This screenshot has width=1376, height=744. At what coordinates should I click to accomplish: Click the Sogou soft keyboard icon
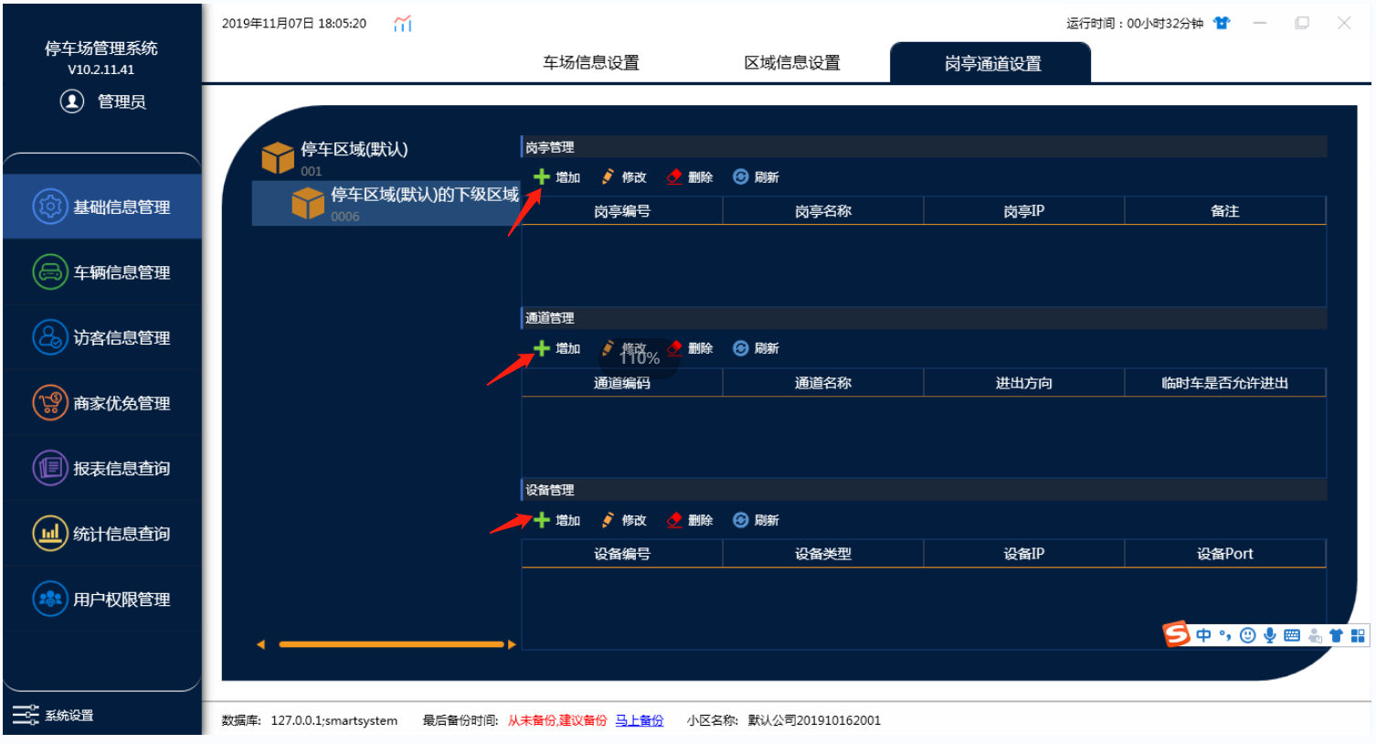(x=1292, y=635)
